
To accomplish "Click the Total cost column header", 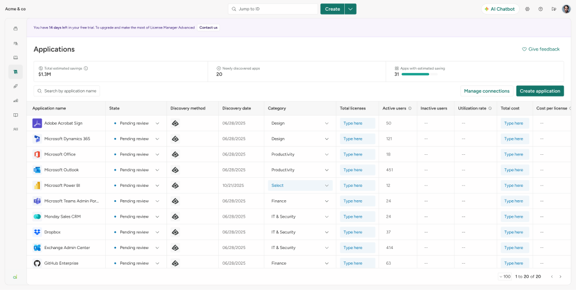I will tap(510, 108).
